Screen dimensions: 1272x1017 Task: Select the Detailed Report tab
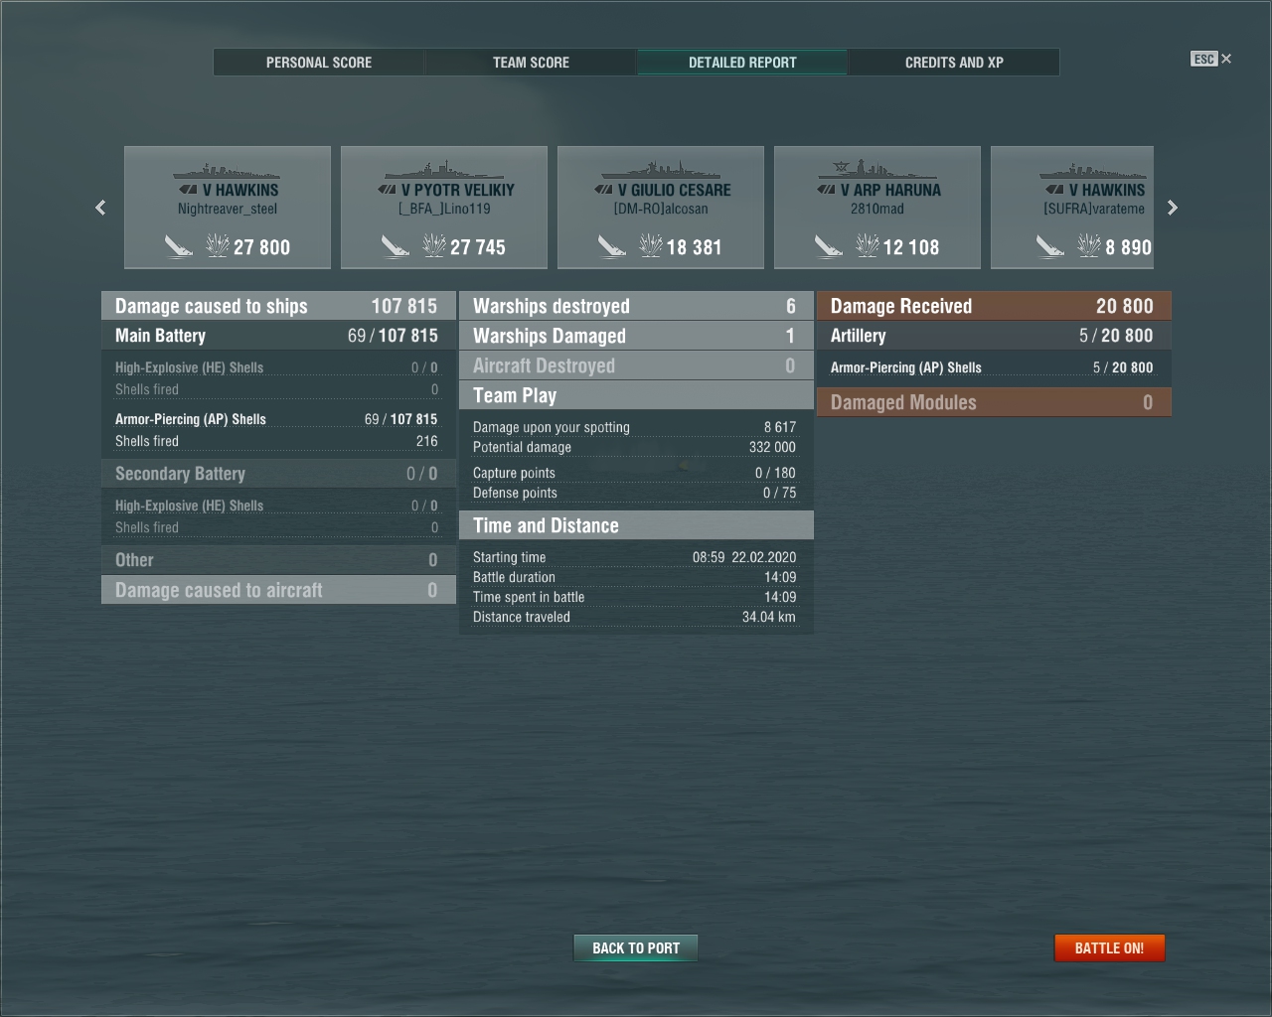coord(742,63)
